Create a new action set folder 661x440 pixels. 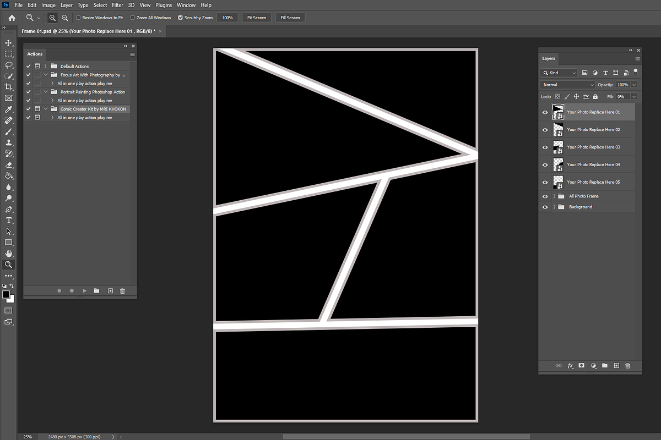pyautogui.click(x=96, y=291)
